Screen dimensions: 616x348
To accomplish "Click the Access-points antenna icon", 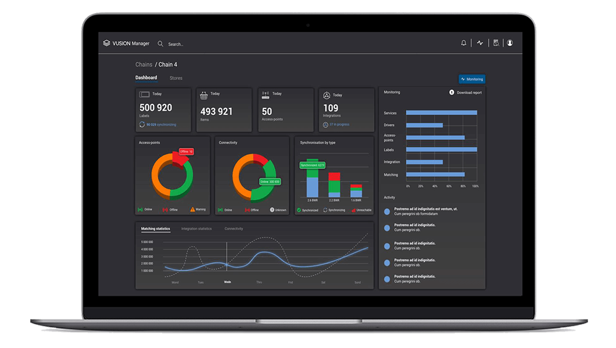I will coord(264,94).
